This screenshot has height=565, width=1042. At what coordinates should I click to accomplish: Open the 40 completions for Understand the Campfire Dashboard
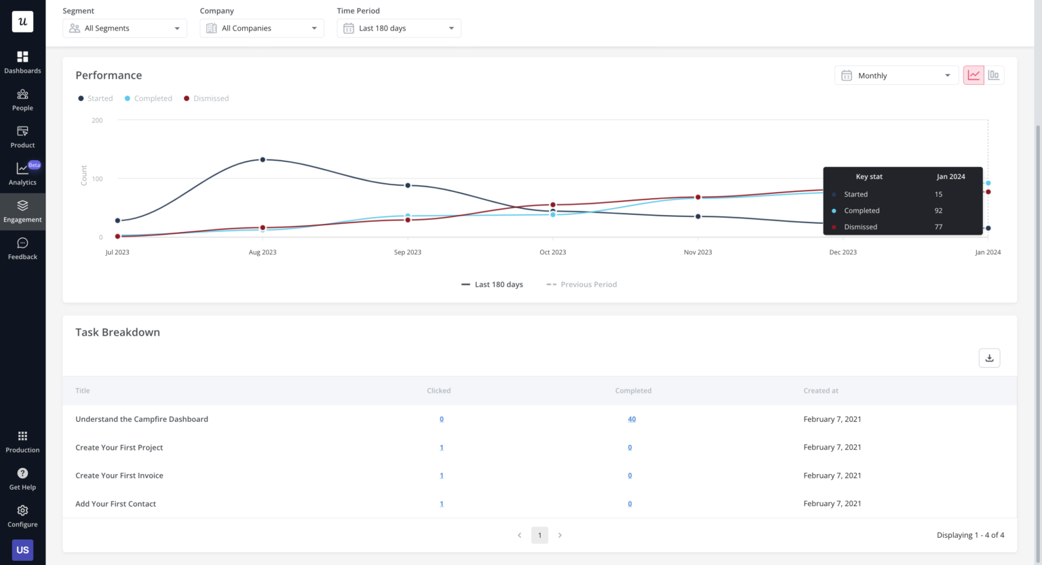pyautogui.click(x=632, y=418)
